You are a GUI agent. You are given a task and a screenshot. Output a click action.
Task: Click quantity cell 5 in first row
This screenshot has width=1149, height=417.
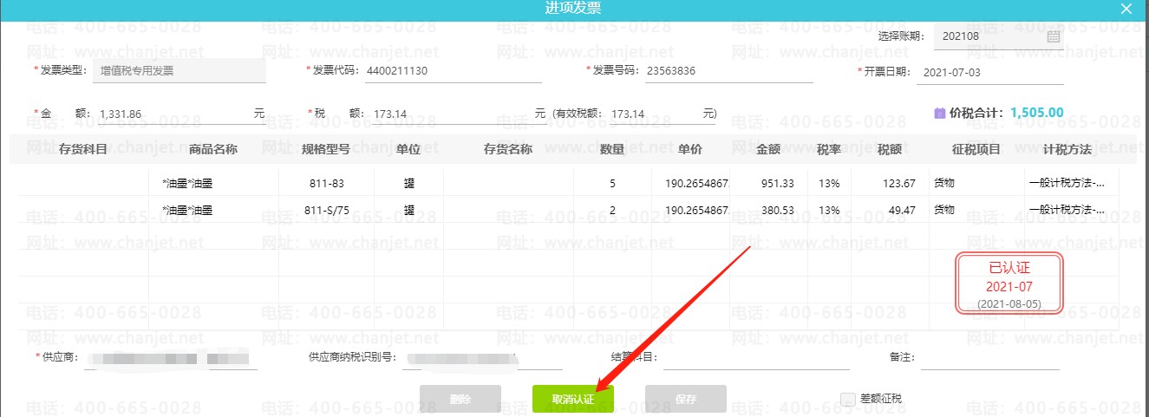612,183
